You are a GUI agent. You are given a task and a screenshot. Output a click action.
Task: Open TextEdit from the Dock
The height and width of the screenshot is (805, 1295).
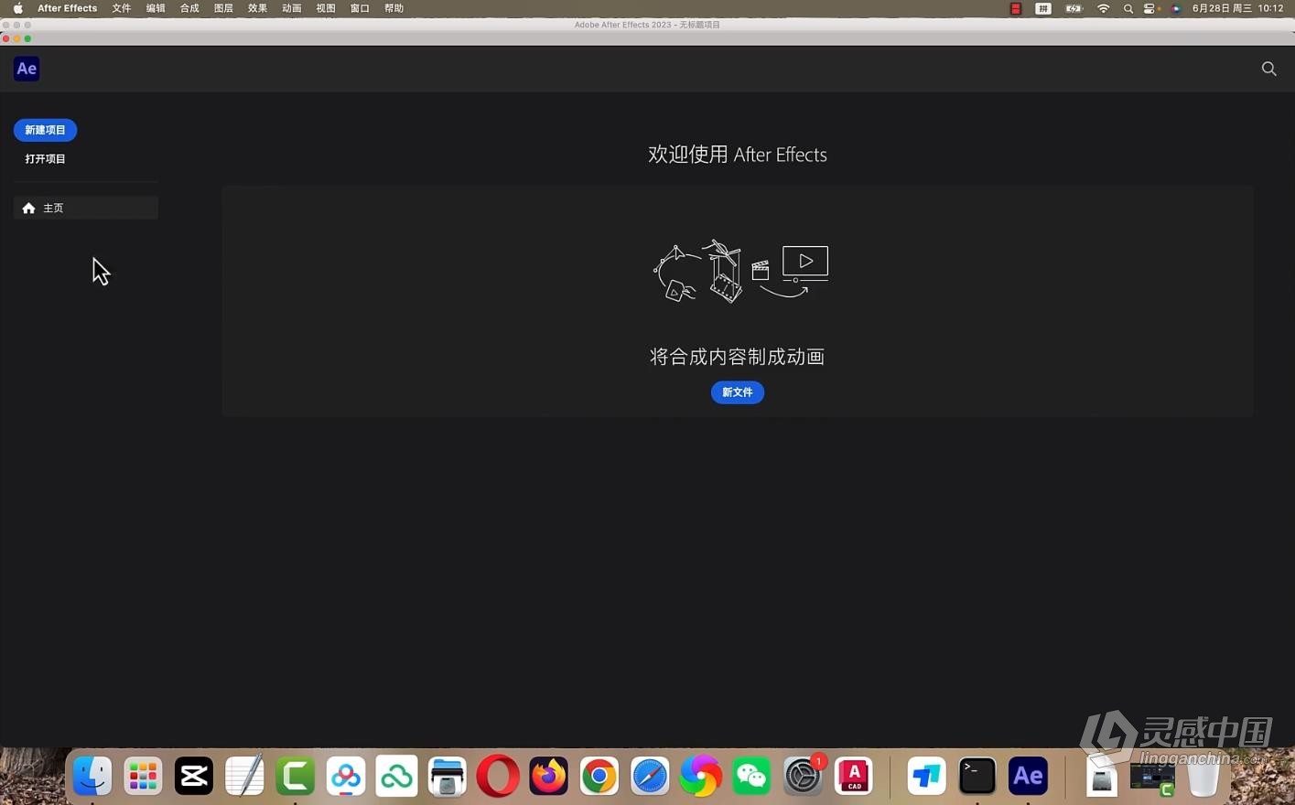244,776
